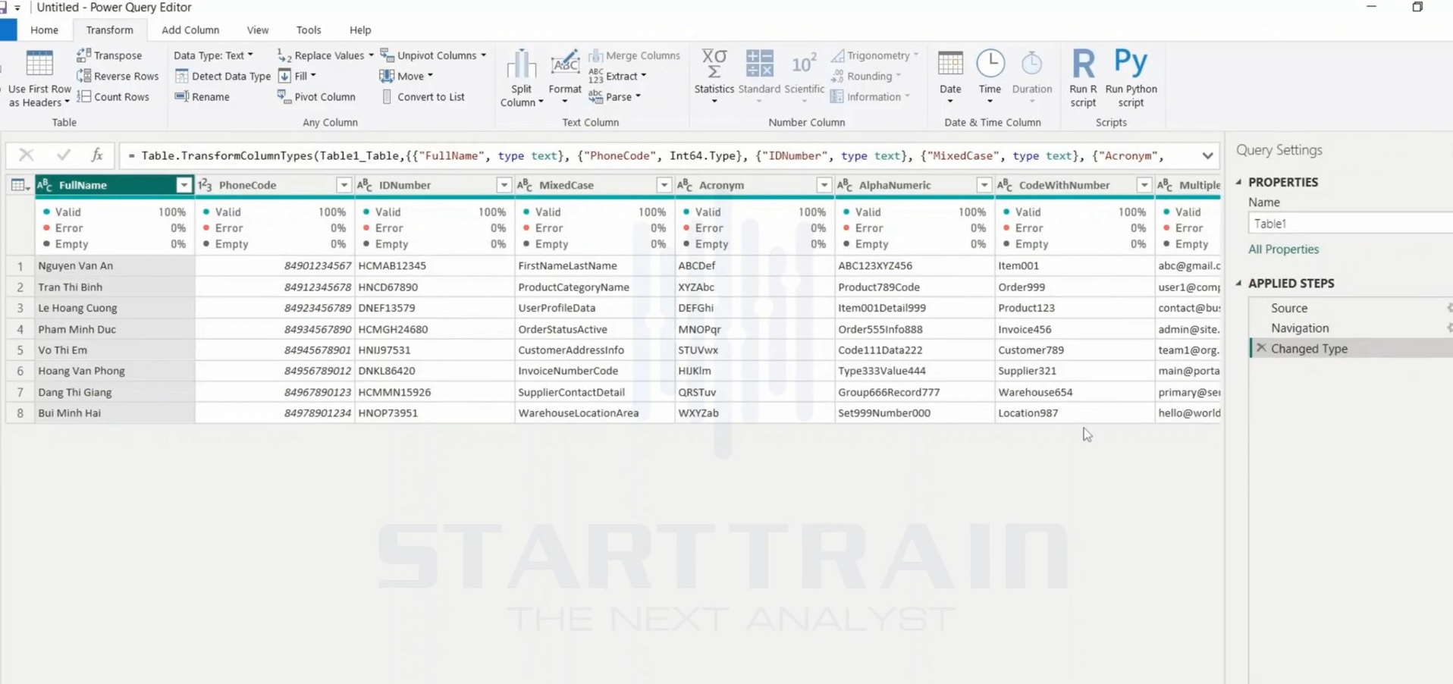Switch to the Add Column tab

(x=190, y=30)
